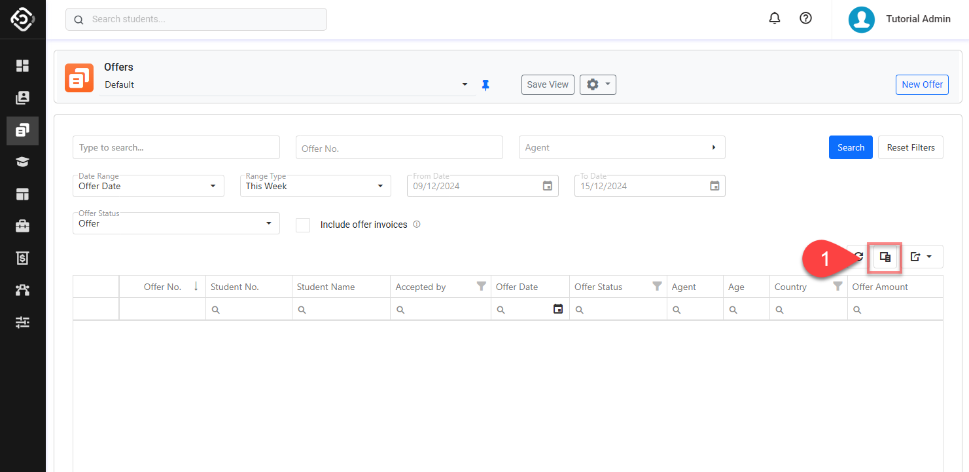
Task: Open the To Date calendar picker
Action: point(714,186)
